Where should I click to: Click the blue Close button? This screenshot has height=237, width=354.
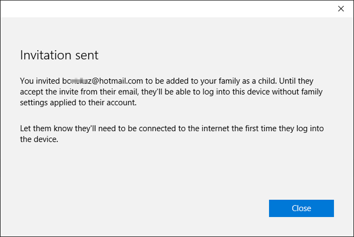(301, 208)
